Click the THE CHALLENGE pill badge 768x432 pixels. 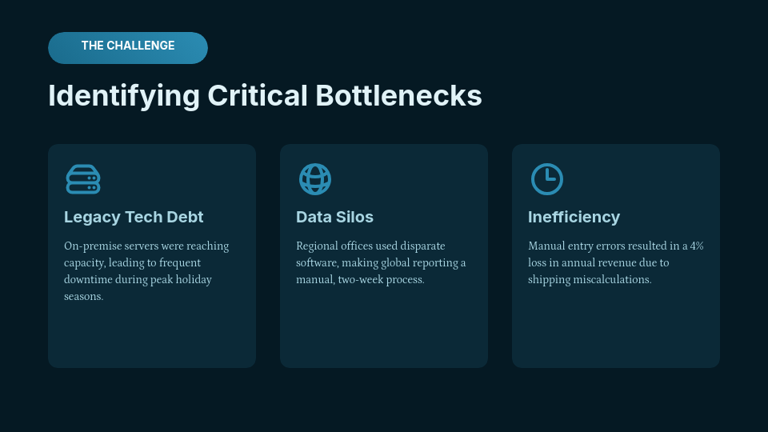click(x=128, y=47)
